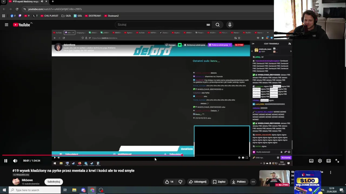Save video with Zapisz button
Image resolution: width=346 pixels, height=194 pixels.
click(219, 182)
